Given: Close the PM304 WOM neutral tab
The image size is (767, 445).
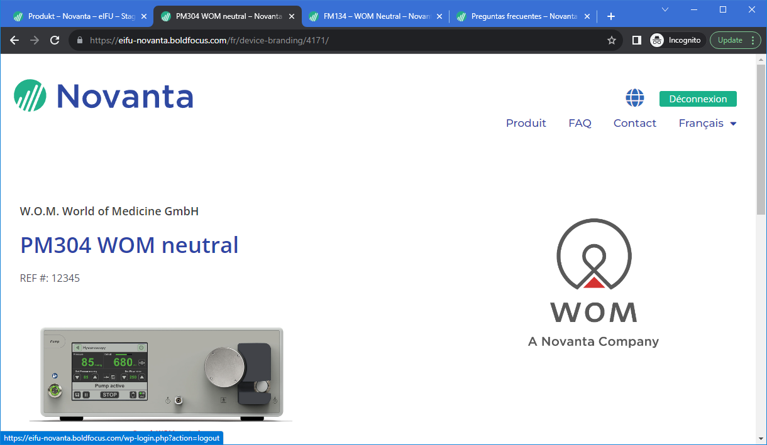Looking at the screenshot, I should [292, 16].
